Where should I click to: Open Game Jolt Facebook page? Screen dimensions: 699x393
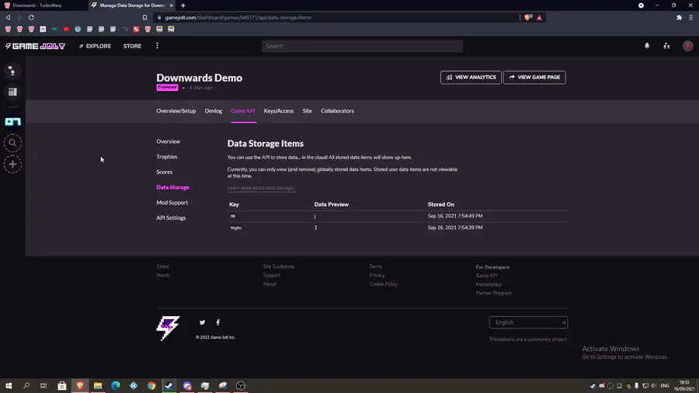[x=218, y=322]
